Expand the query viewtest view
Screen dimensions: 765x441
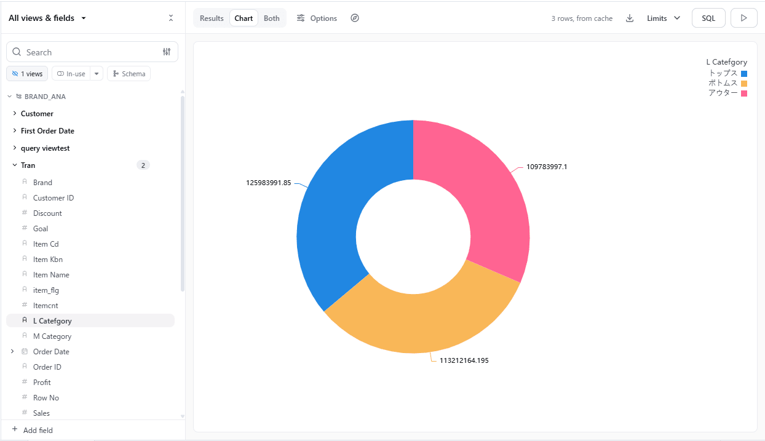pyautogui.click(x=14, y=148)
